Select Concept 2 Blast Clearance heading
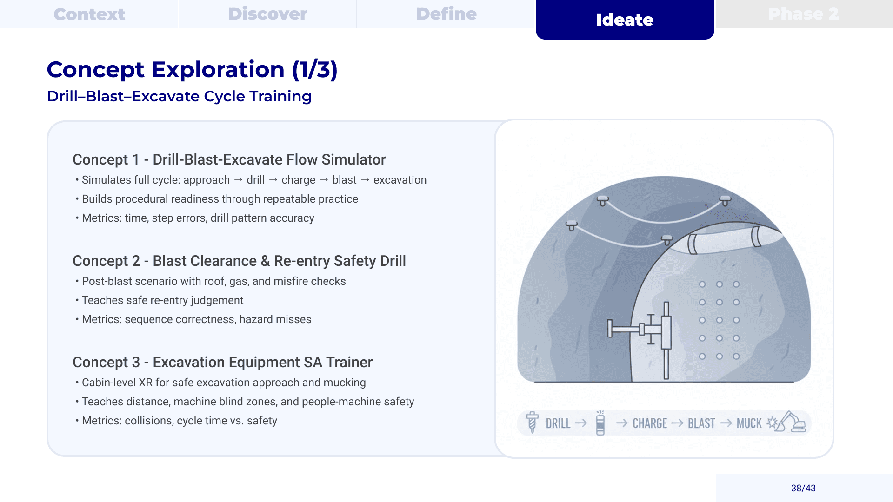 239,261
